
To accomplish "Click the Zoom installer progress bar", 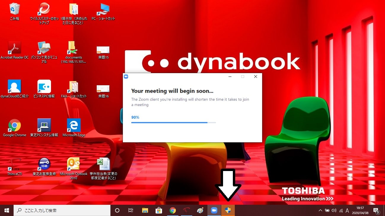I will click(x=174, y=122).
